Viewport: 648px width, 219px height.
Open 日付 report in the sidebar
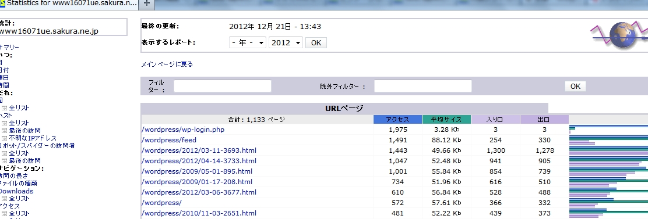click(4, 70)
